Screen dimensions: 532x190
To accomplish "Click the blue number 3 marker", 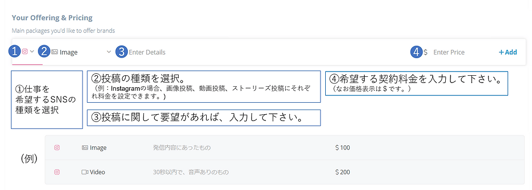I will pos(122,51).
